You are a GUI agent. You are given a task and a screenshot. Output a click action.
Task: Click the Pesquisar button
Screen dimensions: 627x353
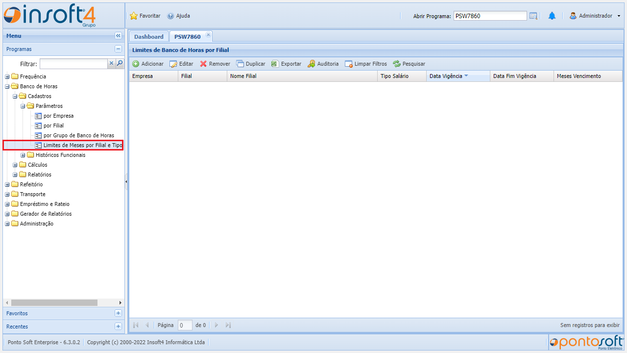click(409, 64)
